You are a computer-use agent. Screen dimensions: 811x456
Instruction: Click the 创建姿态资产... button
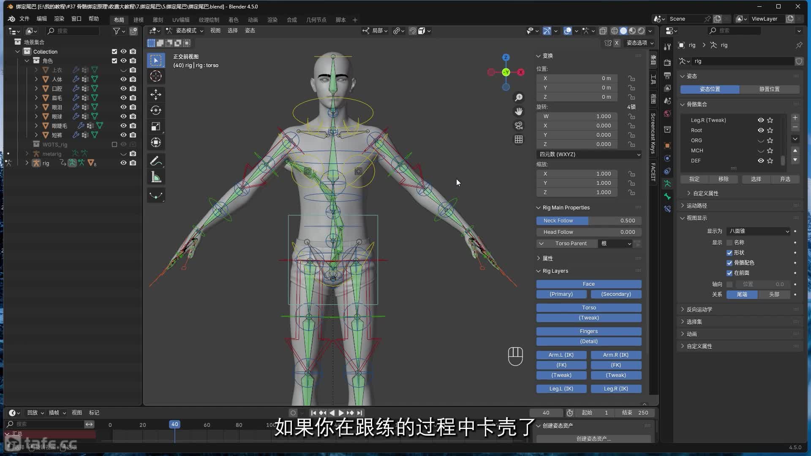click(x=593, y=439)
